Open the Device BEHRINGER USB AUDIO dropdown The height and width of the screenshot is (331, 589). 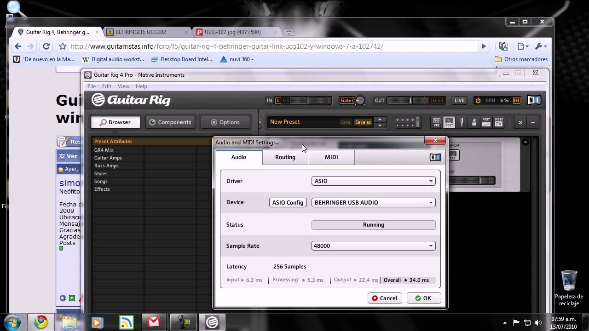point(374,203)
